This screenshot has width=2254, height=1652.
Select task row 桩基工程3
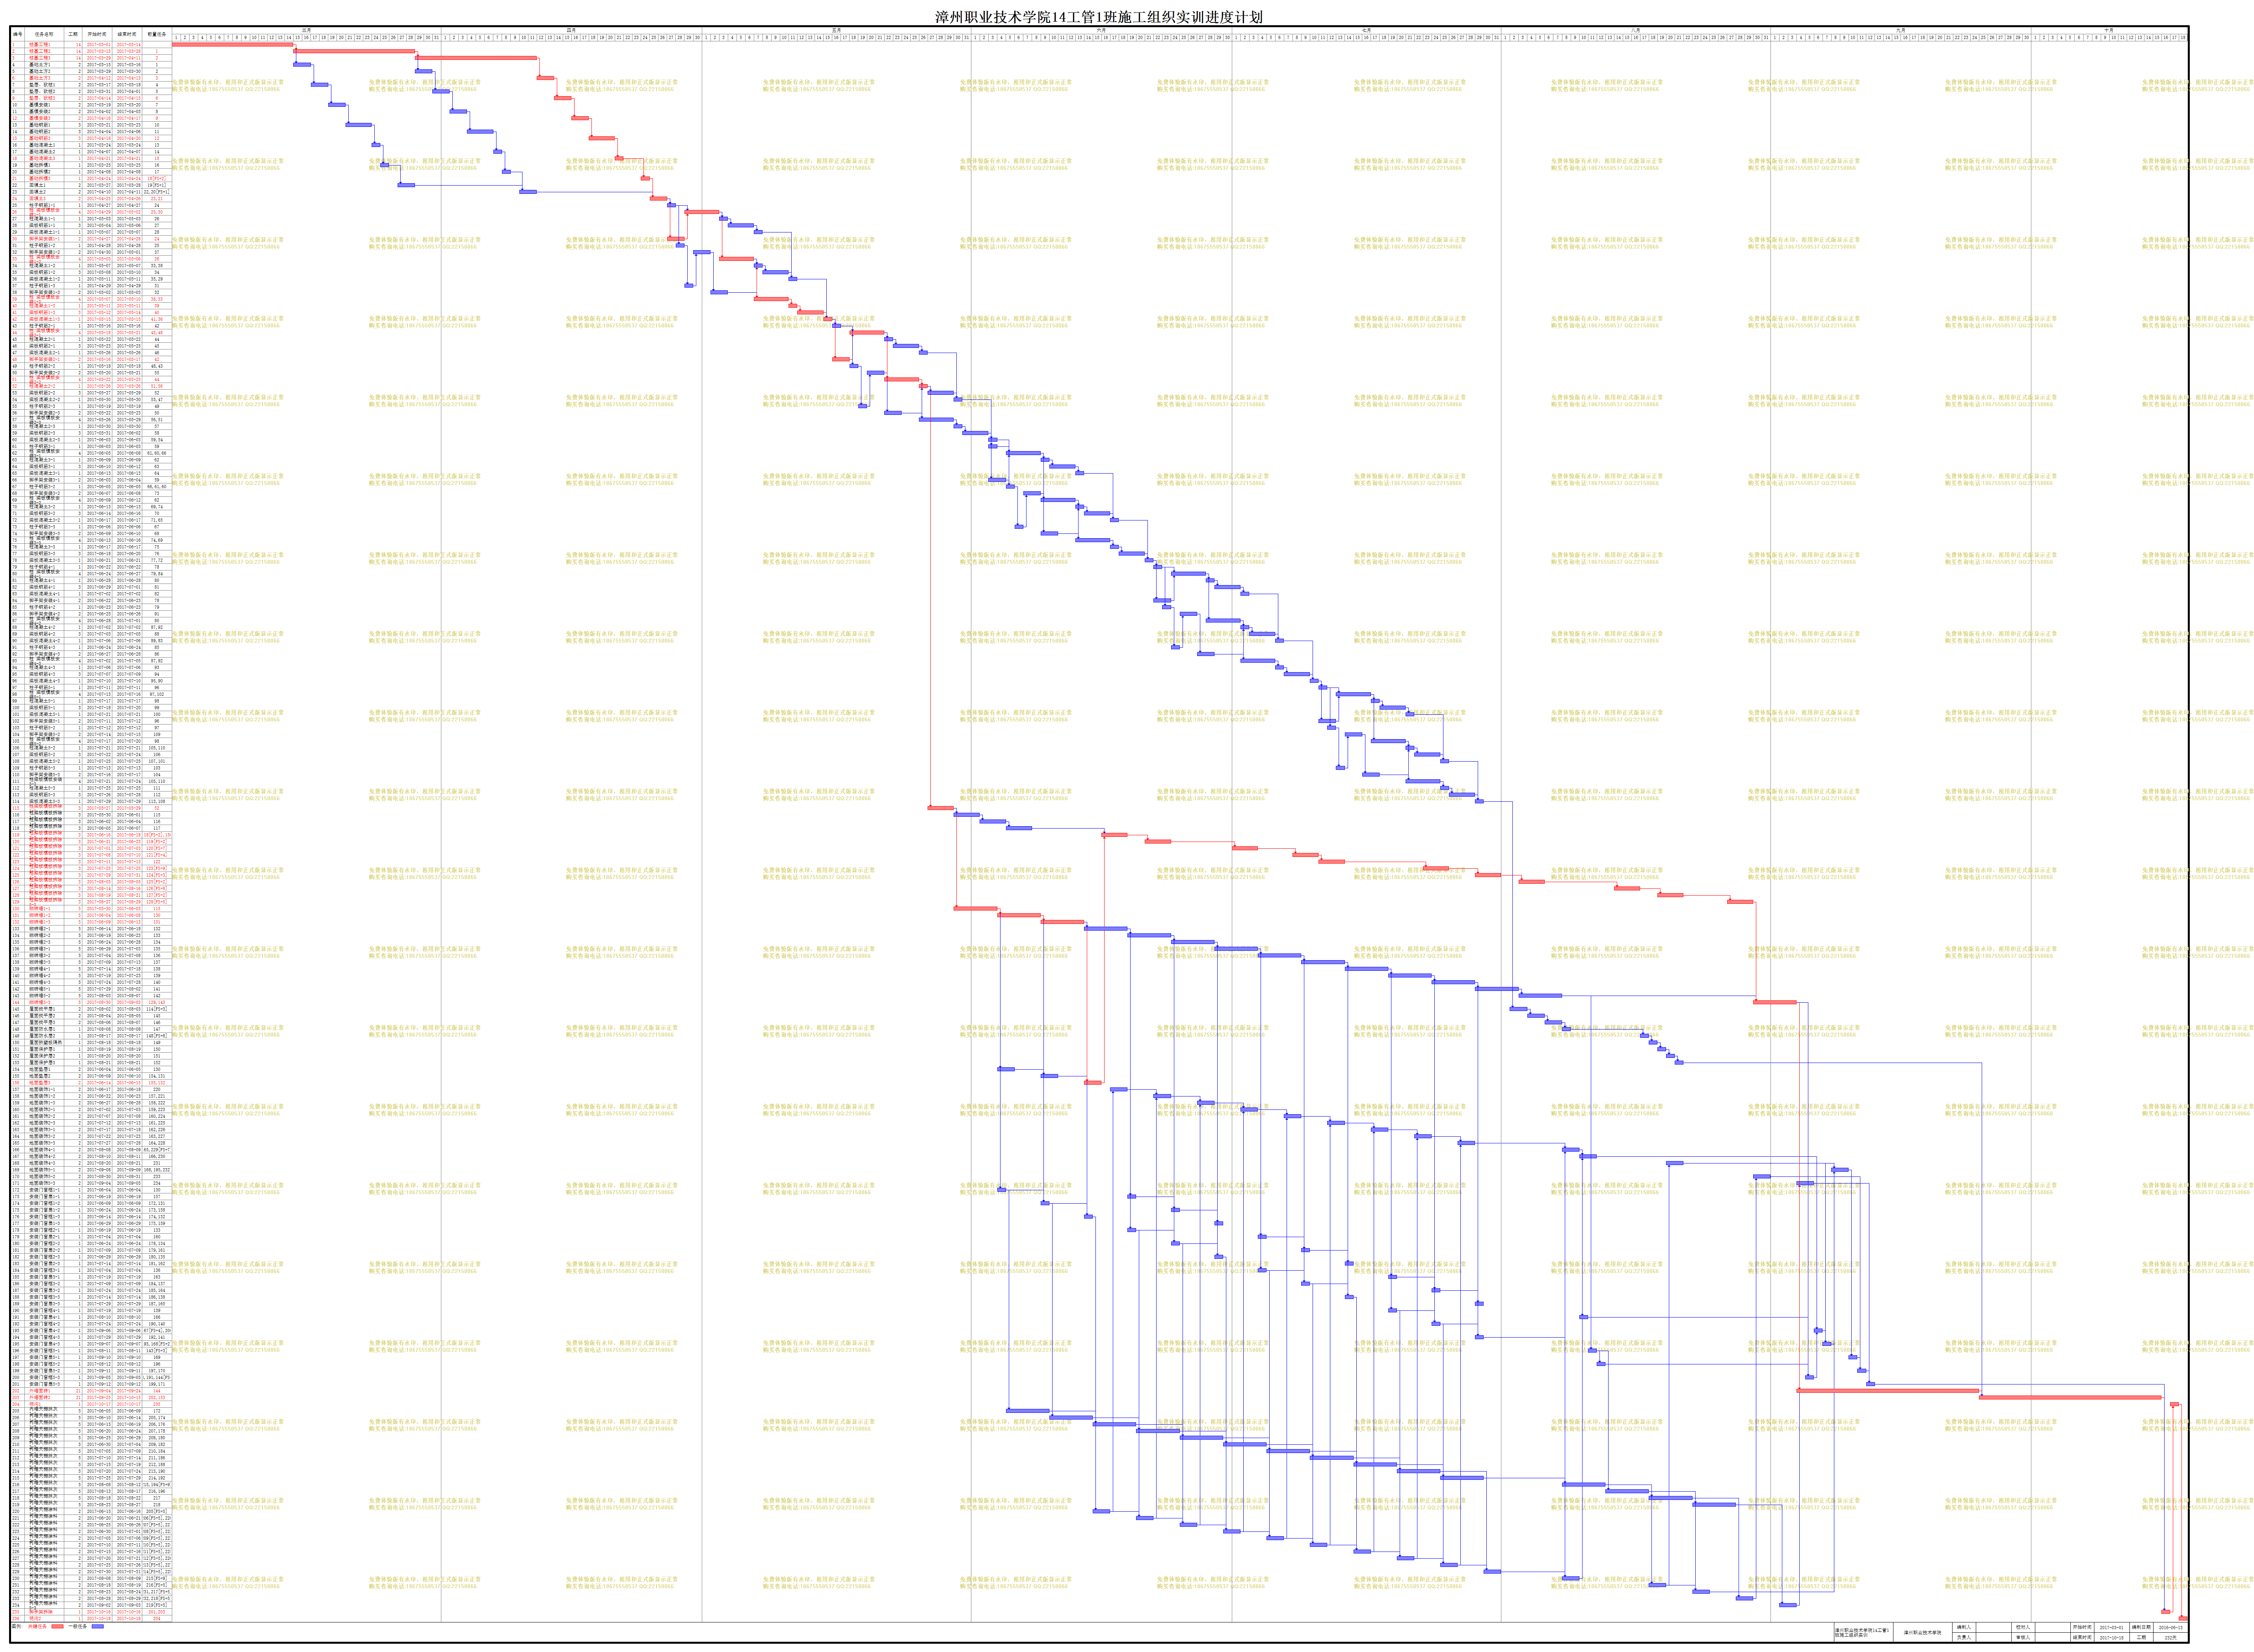tap(91, 57)
